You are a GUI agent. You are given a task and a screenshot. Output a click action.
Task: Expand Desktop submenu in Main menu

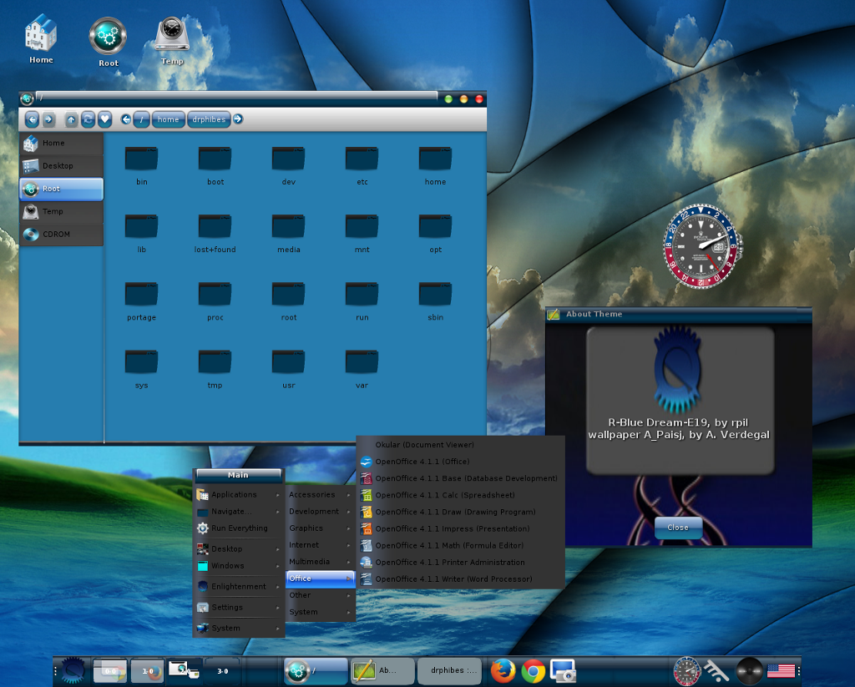tap(239, 549)
